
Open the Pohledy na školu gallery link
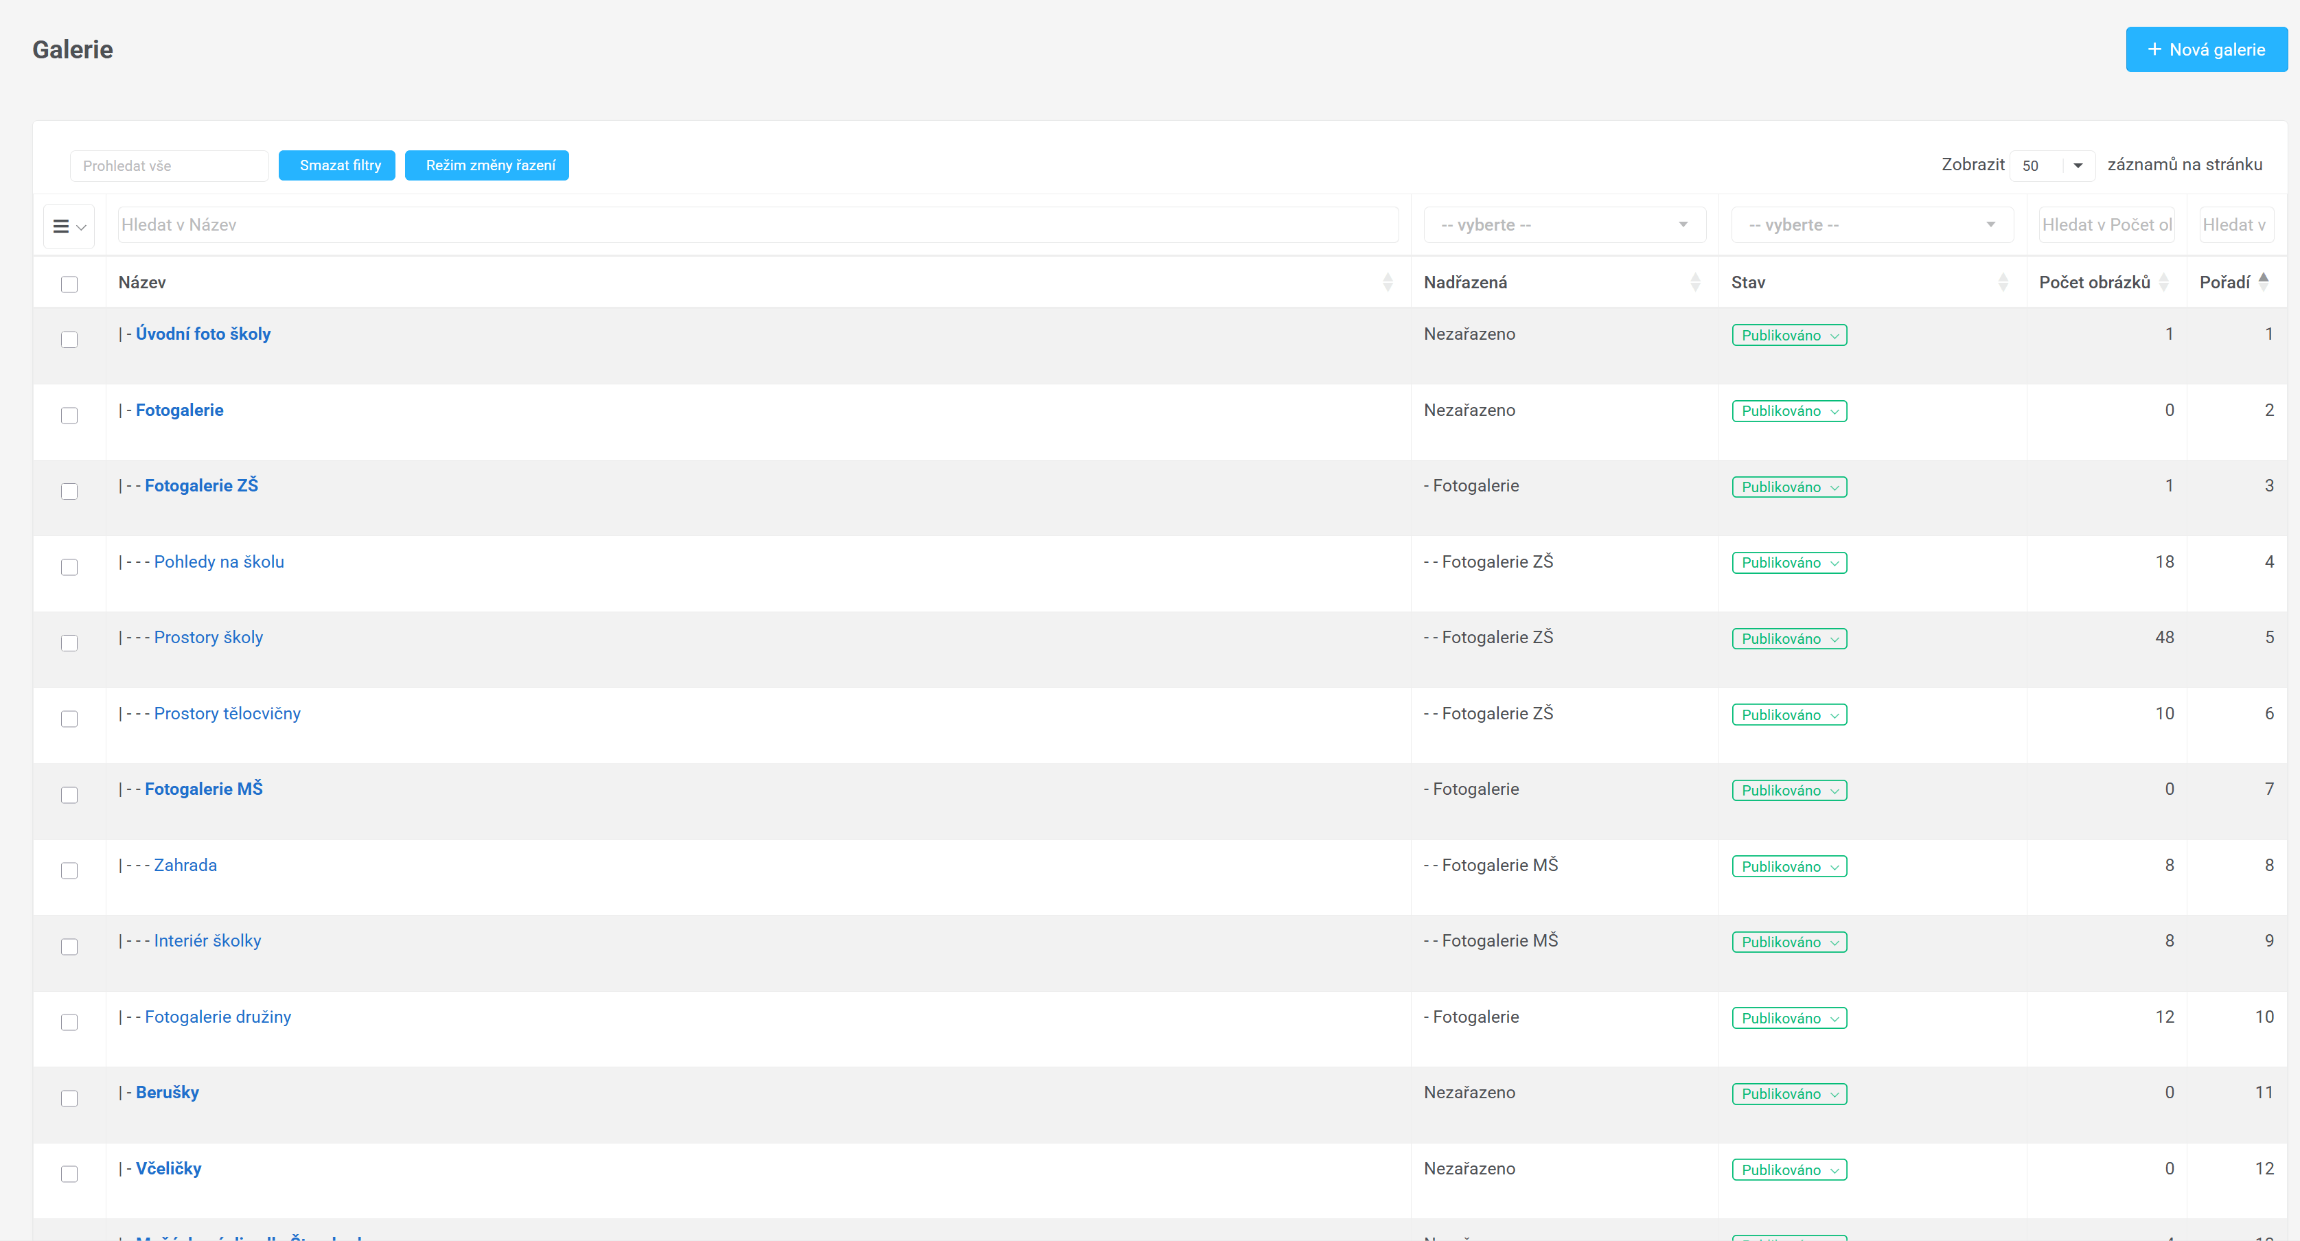click(219, 561)
